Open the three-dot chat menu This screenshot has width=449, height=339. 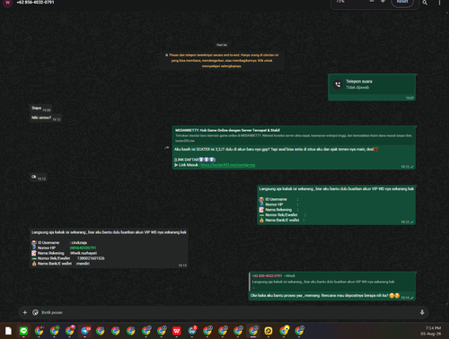(439, 3)
